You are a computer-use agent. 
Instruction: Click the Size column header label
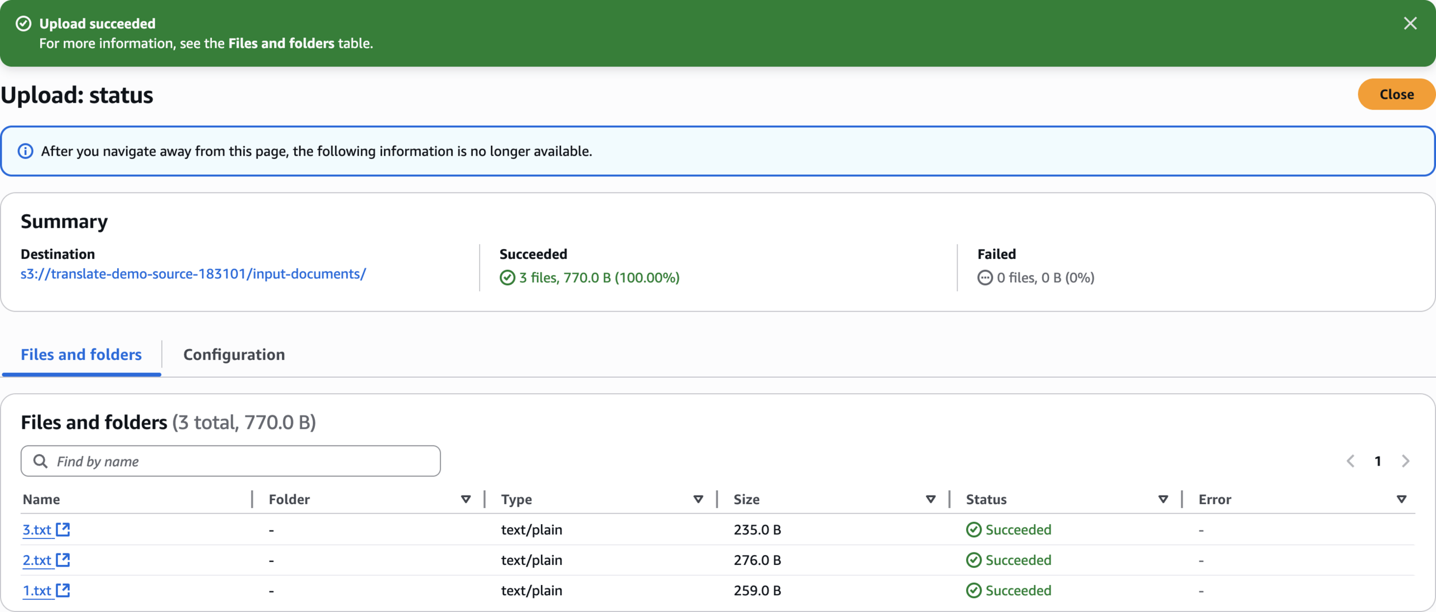[747, 499]
